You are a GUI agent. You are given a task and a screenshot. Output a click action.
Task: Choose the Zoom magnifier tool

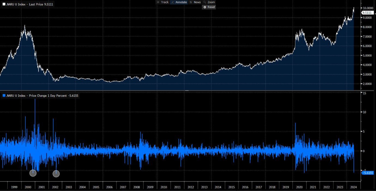pyautogui.click(x=209, y=2)
